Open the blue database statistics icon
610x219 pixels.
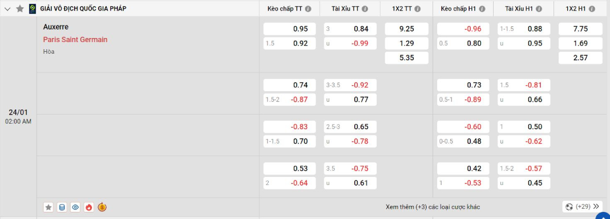(x=62, y=207)
